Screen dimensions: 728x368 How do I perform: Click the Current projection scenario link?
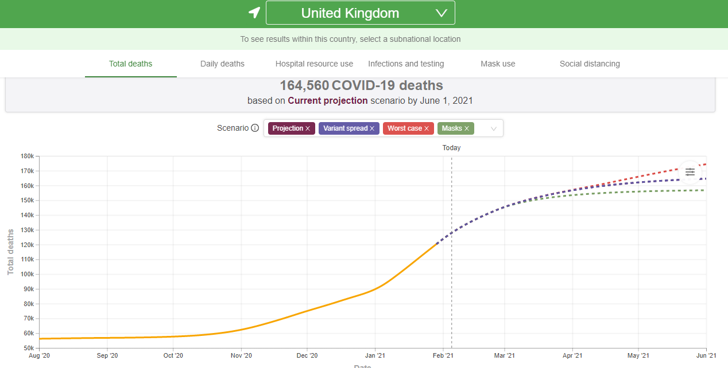coord(327,100)
